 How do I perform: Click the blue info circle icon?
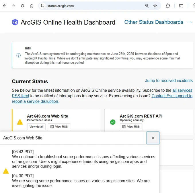click(x=19, y=55)
